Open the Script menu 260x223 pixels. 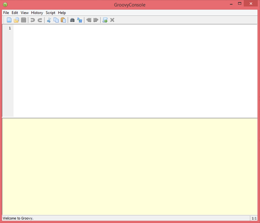(50, 13)
